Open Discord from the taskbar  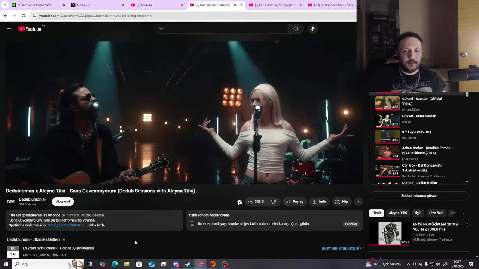(176, 264)
